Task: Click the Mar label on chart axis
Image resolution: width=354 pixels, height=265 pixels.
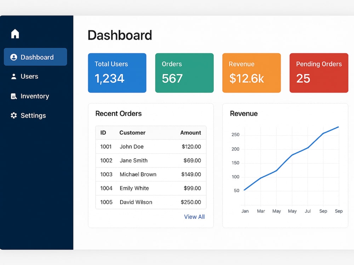Action: 261,211
